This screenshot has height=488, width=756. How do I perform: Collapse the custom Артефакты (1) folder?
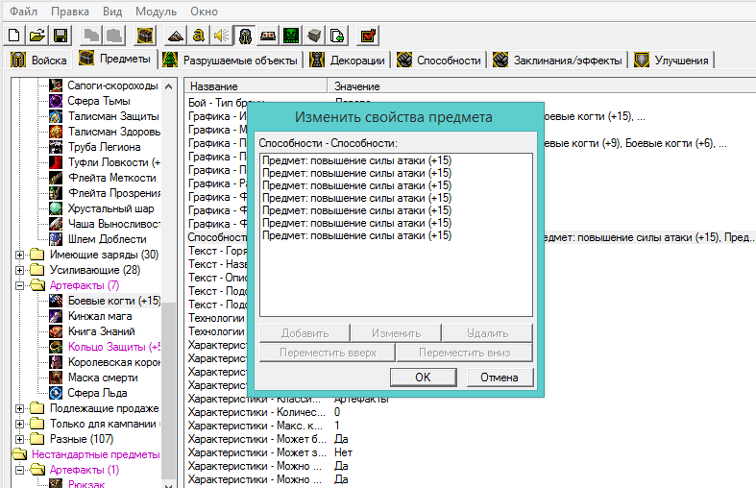(x=19, y=470)
